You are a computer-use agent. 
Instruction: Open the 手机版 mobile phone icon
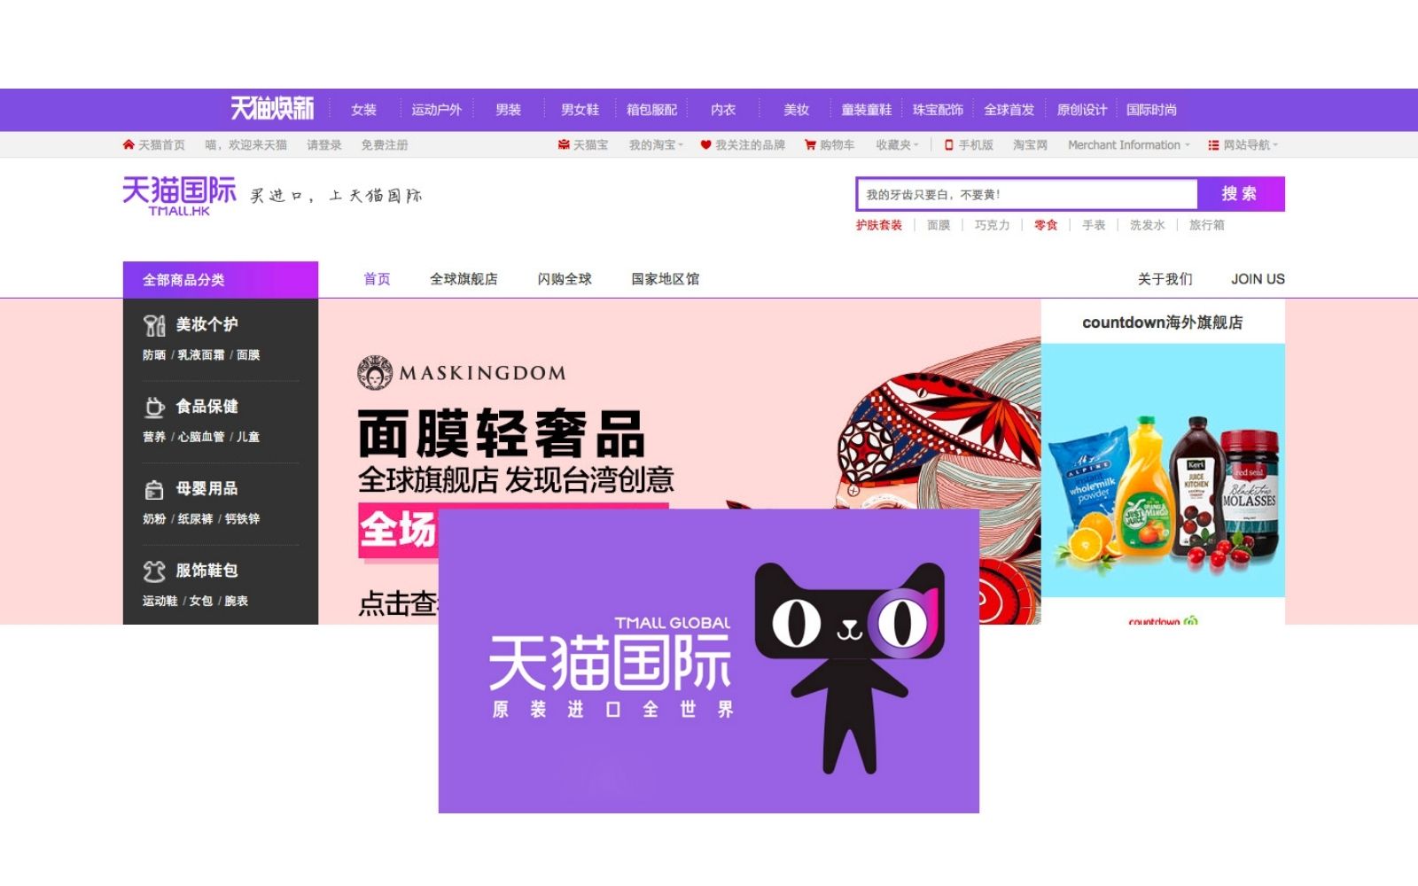[948, 144]
